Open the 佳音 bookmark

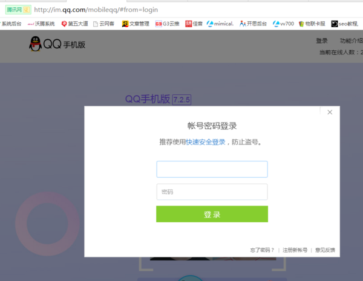pos(194,24)
